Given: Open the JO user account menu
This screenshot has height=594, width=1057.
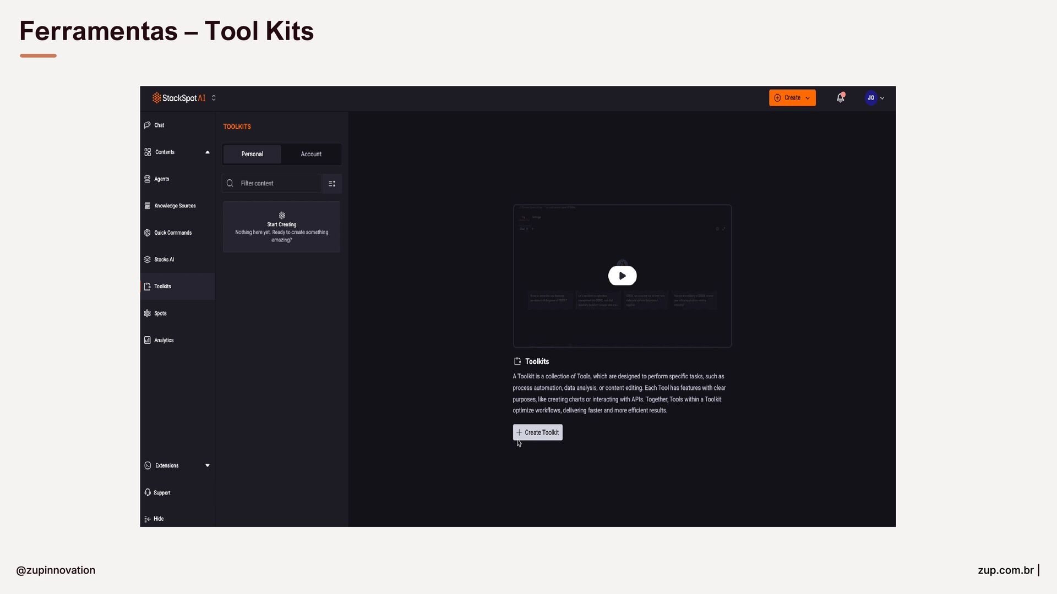Looking at the screenshot, I should coord(874,98).
